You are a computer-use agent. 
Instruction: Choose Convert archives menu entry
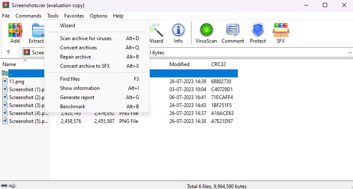tap(78, 48)
